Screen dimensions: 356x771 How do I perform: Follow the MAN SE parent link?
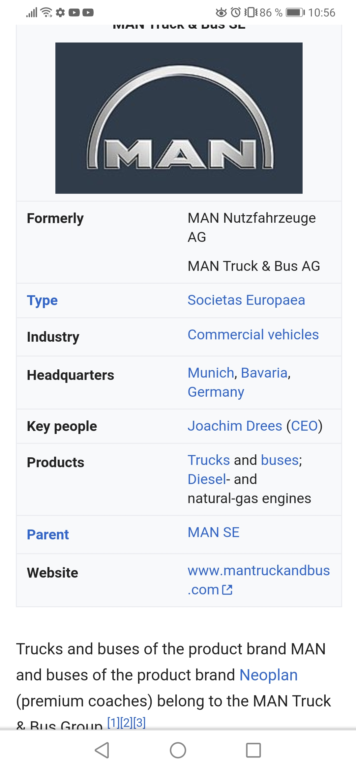point(214,532)
